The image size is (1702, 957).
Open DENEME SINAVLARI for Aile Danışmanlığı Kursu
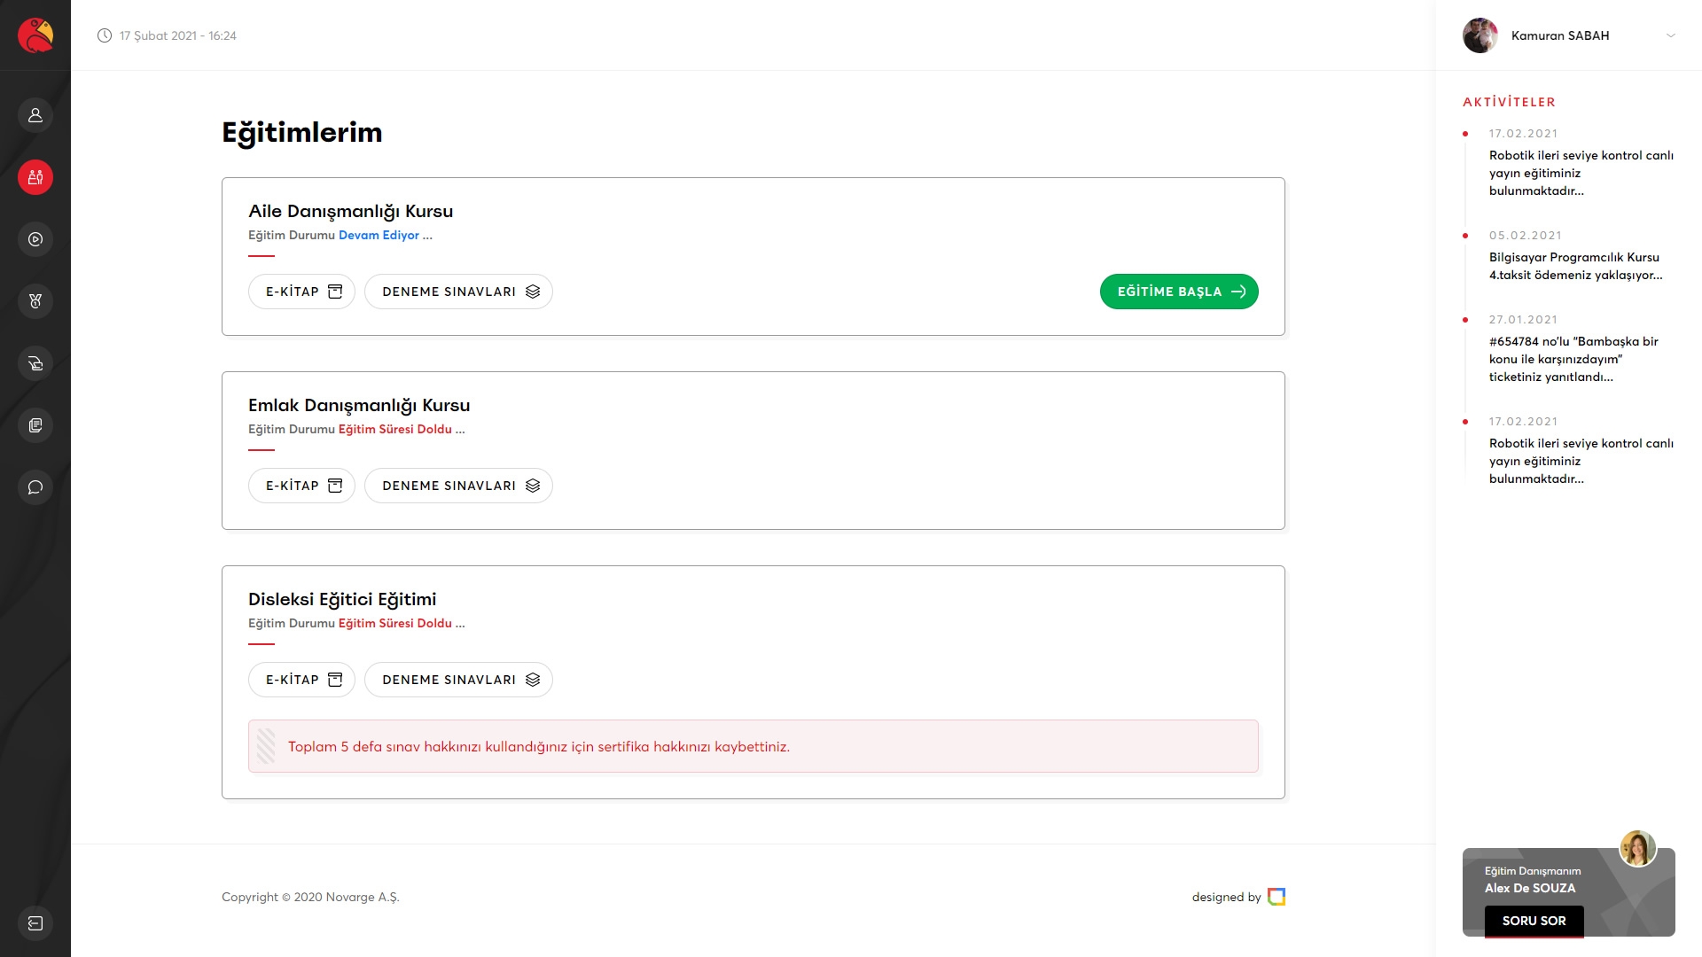(458, 292)
